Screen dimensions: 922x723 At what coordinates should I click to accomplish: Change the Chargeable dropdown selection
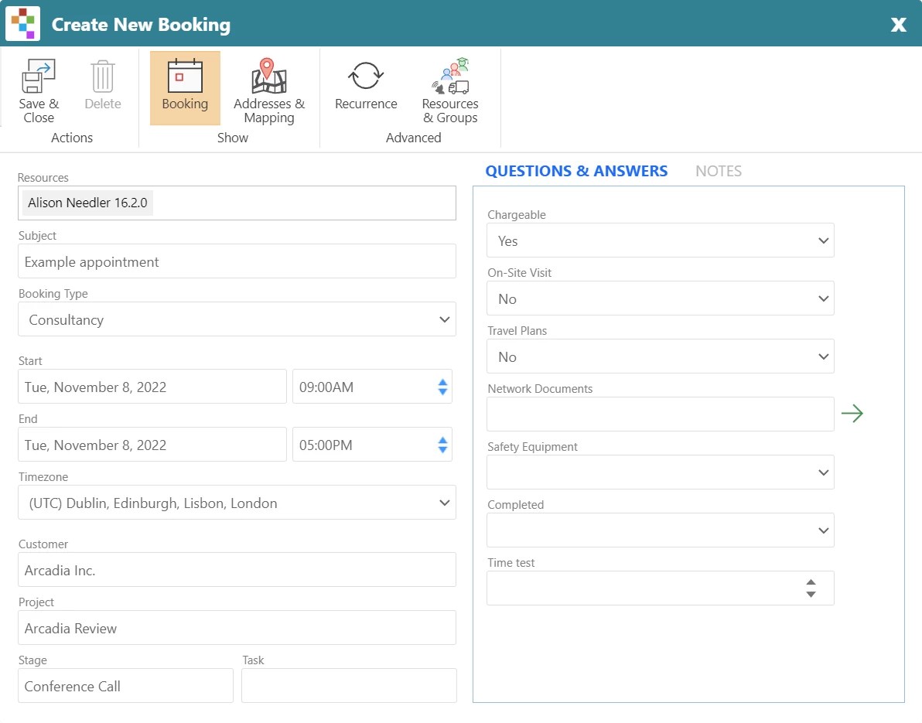[x=822, y=240]
